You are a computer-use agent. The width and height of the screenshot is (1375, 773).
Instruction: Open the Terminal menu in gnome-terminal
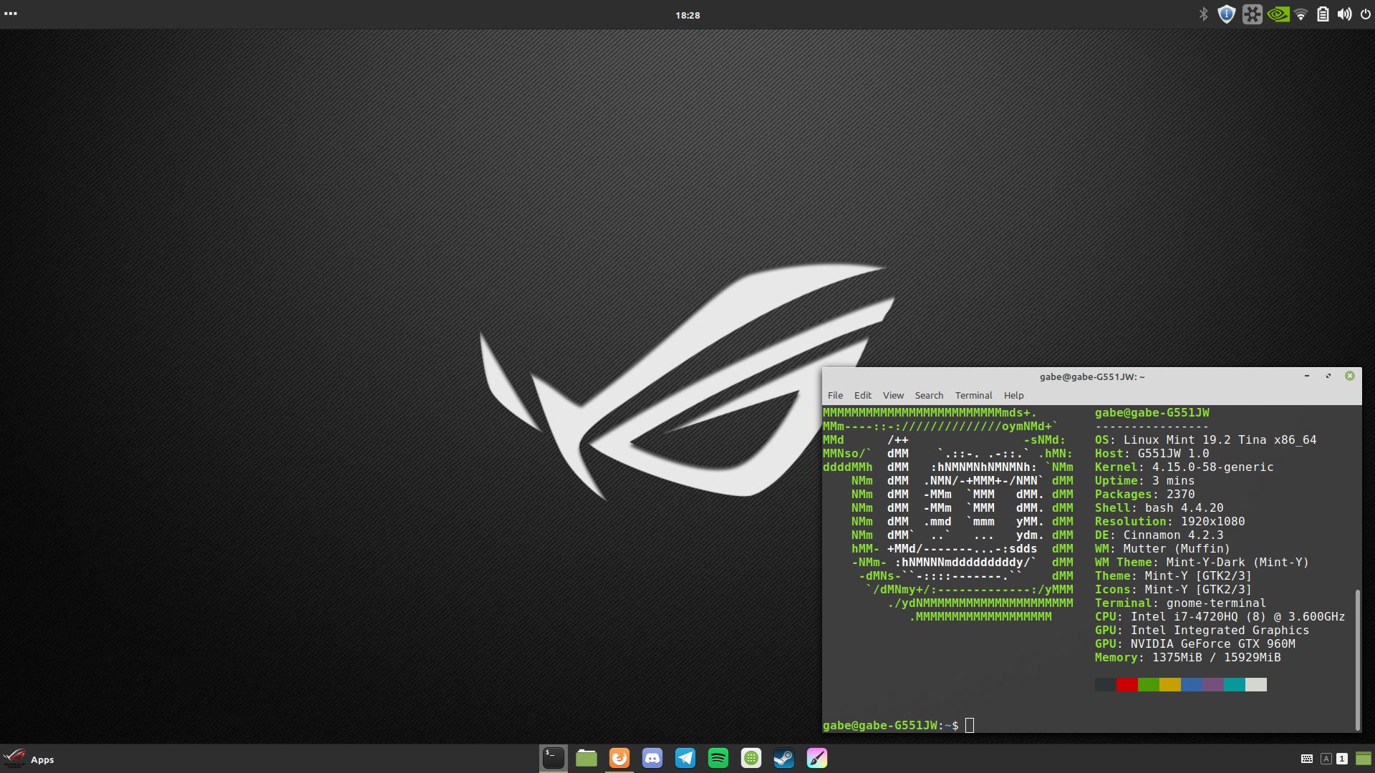(x=973, y=395)
